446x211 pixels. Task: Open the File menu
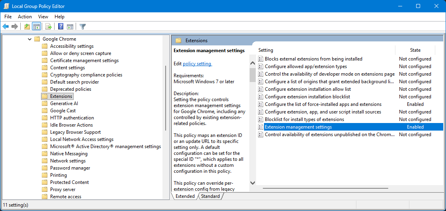[8, 17]
